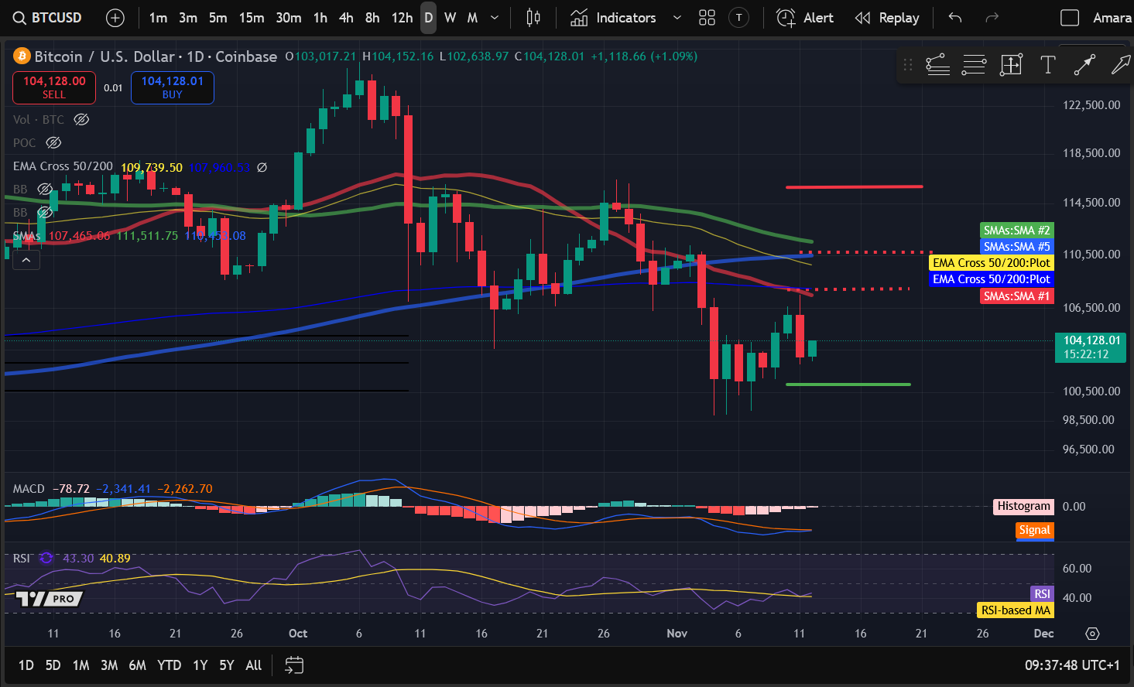Collapse the indicator legend with chevron
The height and width of the screenshot is (687, 1134).
tap(26, 261)
